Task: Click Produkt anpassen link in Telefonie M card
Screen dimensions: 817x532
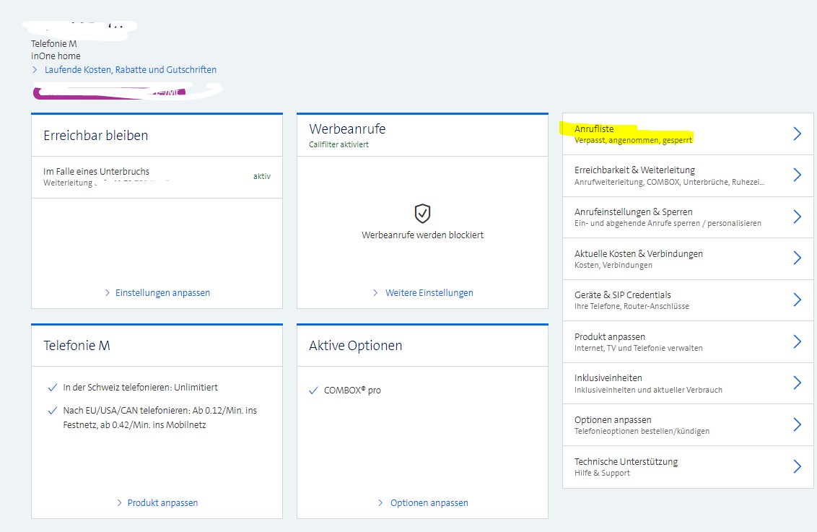Action: point(162,503)
